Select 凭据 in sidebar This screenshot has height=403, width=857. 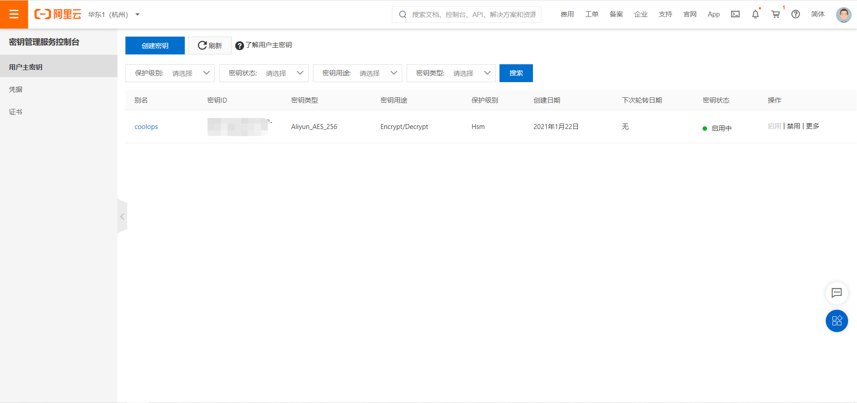tap(58, 89)
